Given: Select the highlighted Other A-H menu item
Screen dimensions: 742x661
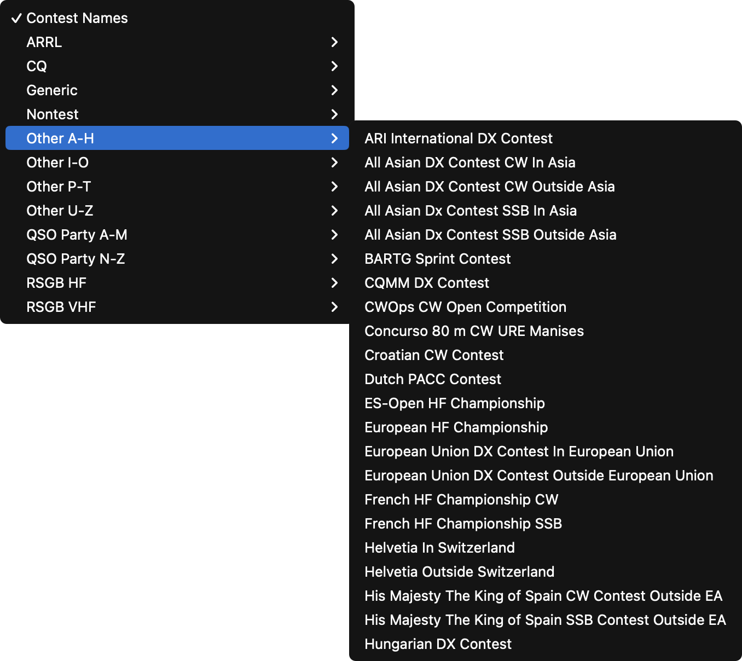Looking at the screenshot, I should point(177,138).
